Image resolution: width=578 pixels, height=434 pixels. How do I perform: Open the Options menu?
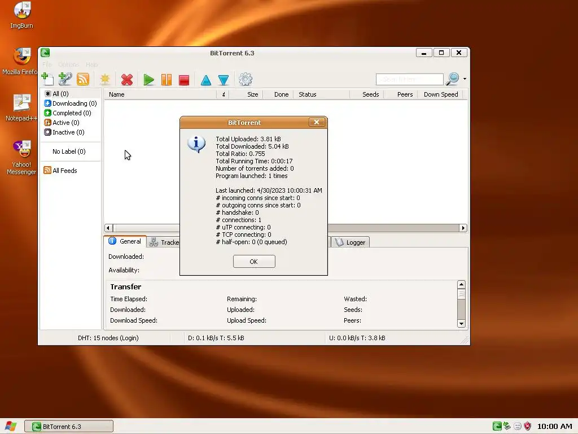68,64
